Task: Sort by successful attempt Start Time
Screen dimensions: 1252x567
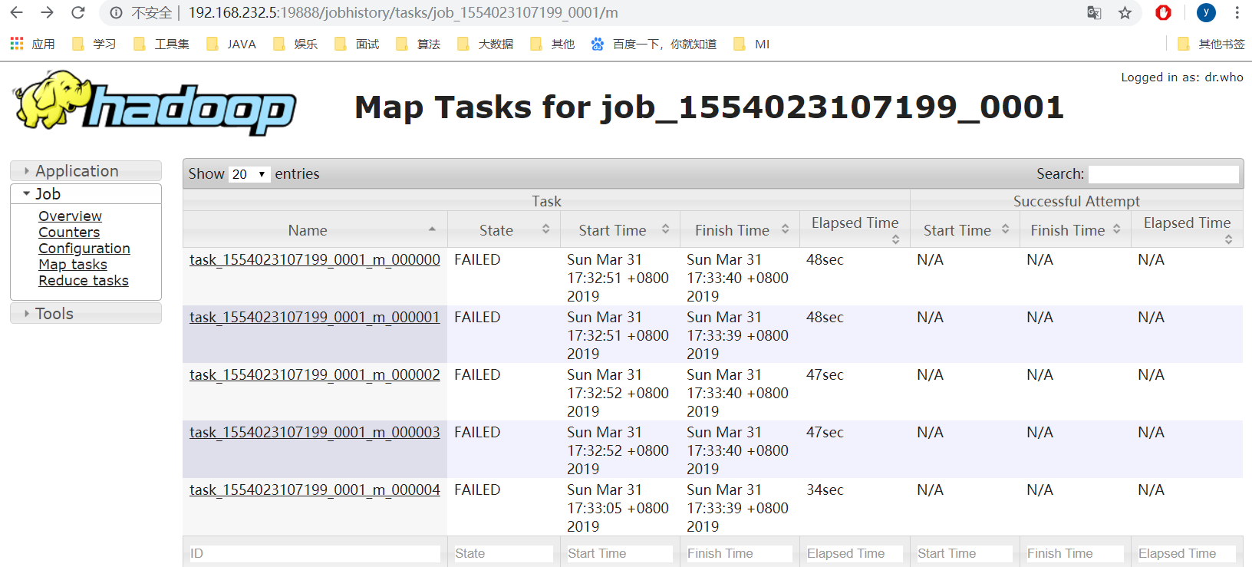Action: [965, 230]
